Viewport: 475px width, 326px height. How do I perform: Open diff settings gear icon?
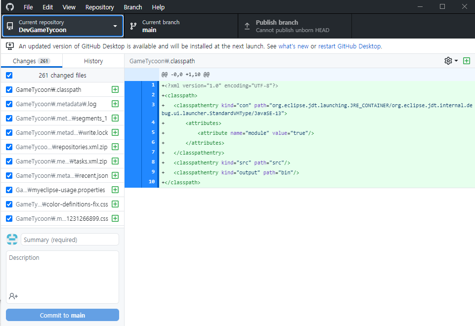(x=448, y=61)
